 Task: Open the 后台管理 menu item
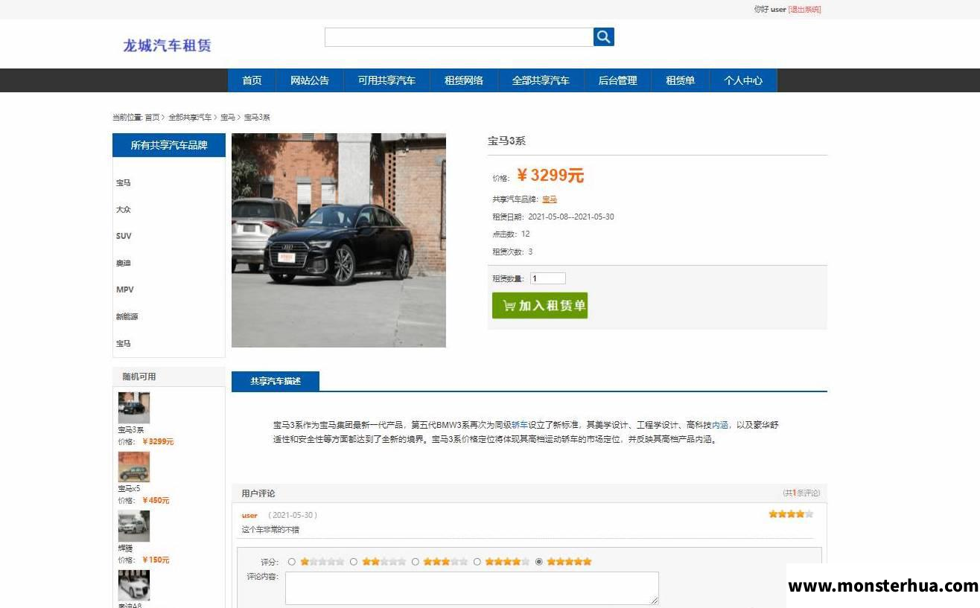(x=617, y=80)
